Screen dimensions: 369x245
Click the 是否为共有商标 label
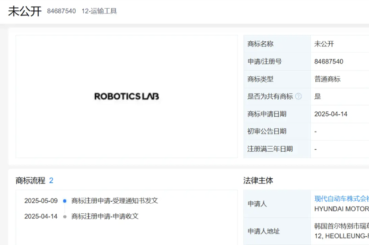[270, 96]
